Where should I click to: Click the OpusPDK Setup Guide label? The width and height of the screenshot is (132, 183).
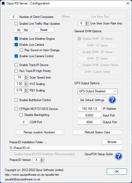[99, 154]
